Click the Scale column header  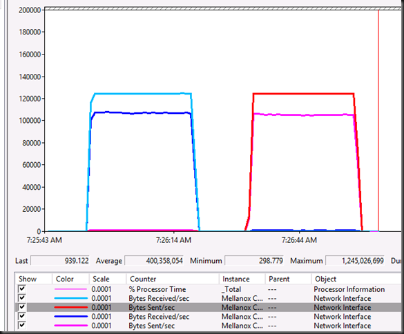(108, 279)
